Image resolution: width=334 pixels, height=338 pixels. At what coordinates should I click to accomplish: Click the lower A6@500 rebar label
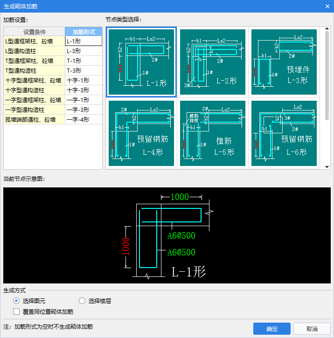[x=181, y=252]
